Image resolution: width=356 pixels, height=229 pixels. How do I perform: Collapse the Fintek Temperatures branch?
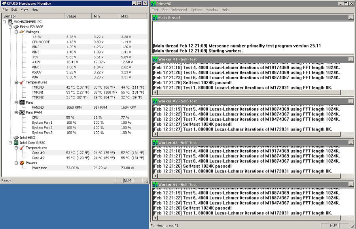coord(16,82)
